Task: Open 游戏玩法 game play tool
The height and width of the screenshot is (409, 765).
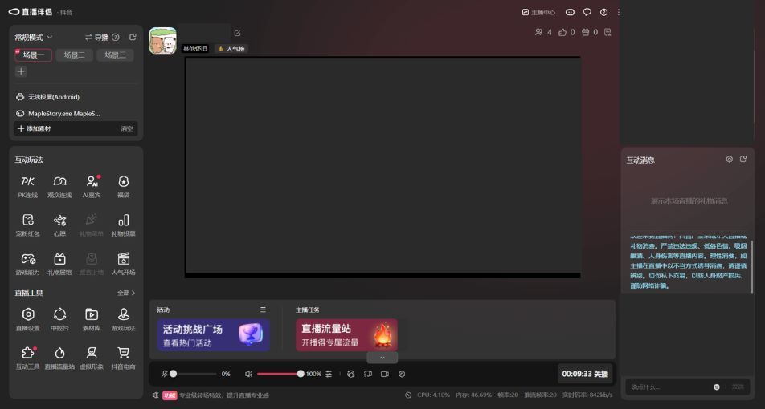Action: (124, 319)
